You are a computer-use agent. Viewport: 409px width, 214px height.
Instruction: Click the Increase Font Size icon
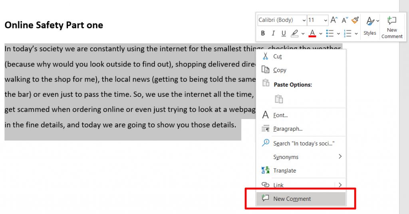click(334, 20)
